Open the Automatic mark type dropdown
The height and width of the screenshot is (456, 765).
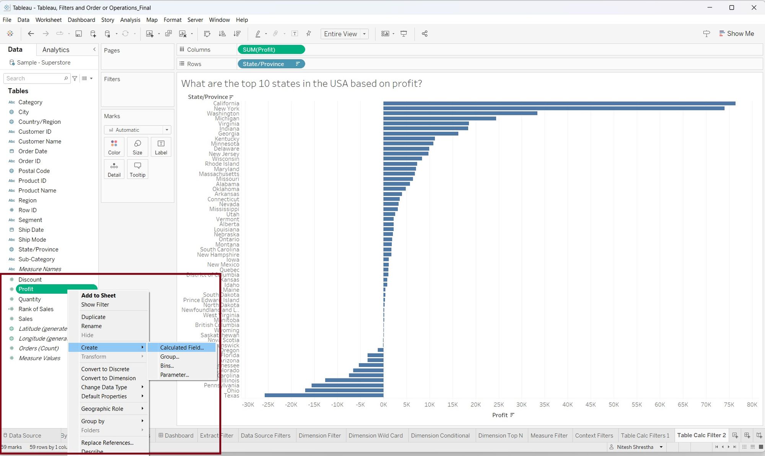pos(167,130)
